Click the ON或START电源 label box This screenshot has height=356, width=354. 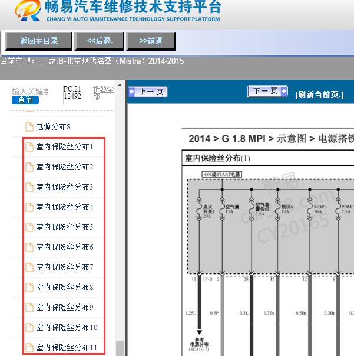click(222, 174)
